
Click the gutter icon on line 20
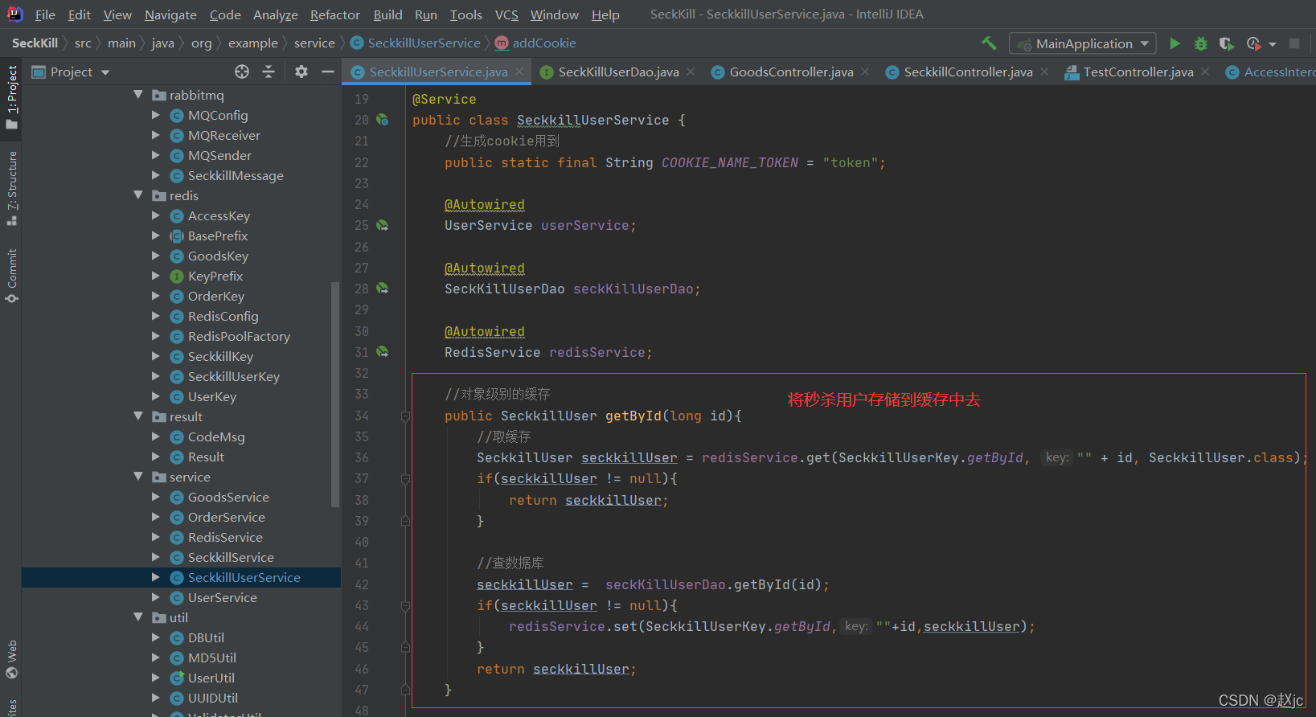point(383,120)
